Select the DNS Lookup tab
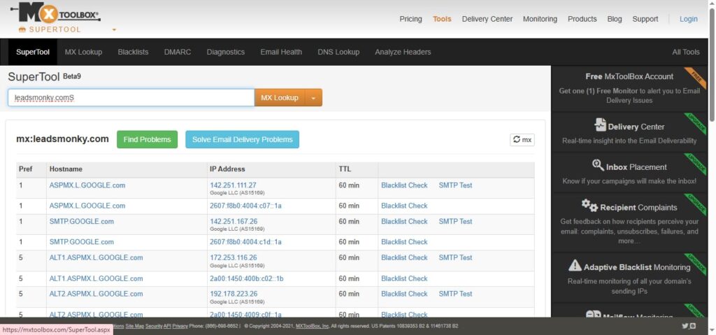This screenshot has width=716, height=335. 338,52
